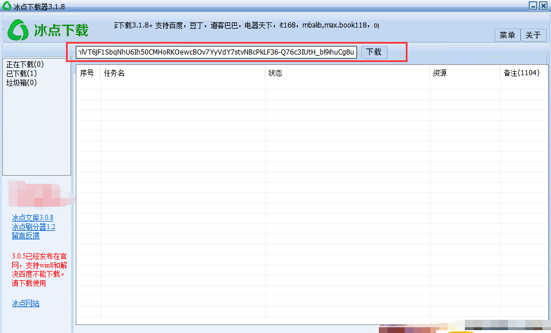Open the 菜单 menu button
Viewport: 551px width, 333px height.
click(507, 35)
